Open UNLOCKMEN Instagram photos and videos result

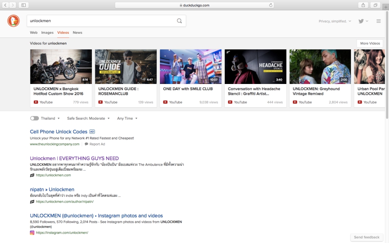click(96, 216)
